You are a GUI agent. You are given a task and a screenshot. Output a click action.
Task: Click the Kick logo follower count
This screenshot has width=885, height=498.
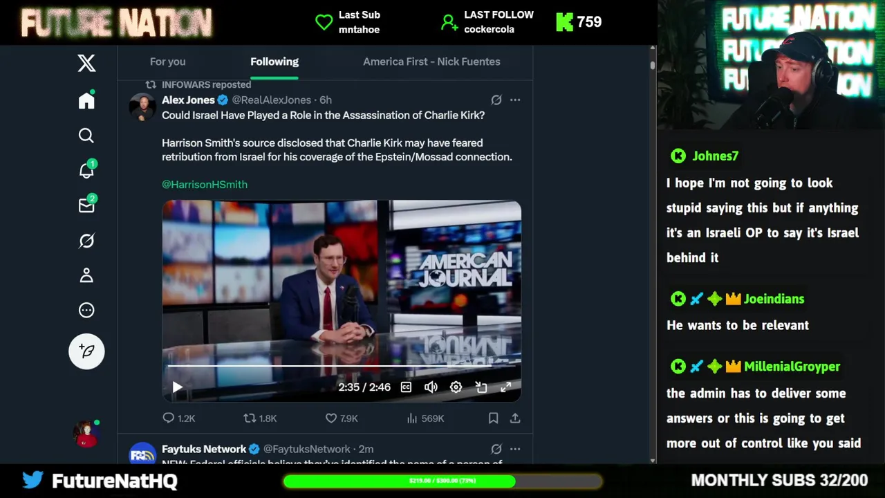coord(579,22)
